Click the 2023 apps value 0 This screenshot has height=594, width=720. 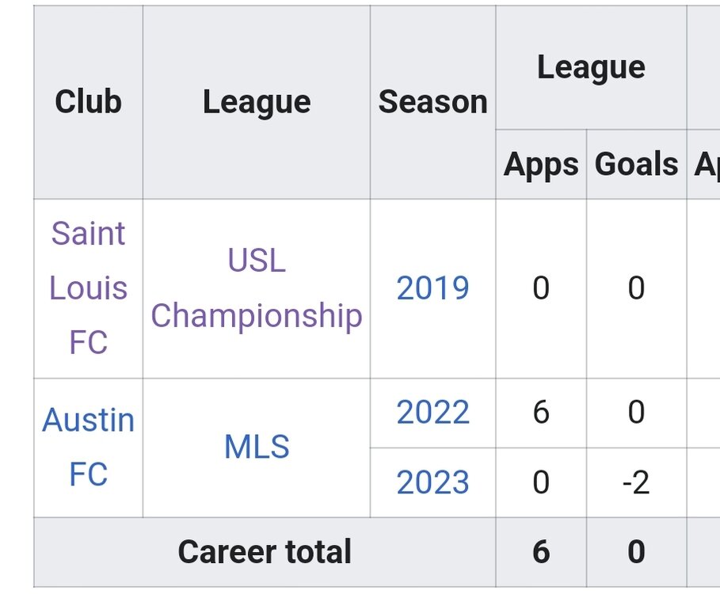541,482
